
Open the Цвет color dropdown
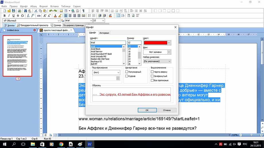(x=169, y=43)
